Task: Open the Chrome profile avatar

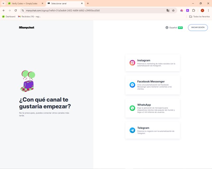Action: pyautogui.click(x=202, y=10)
